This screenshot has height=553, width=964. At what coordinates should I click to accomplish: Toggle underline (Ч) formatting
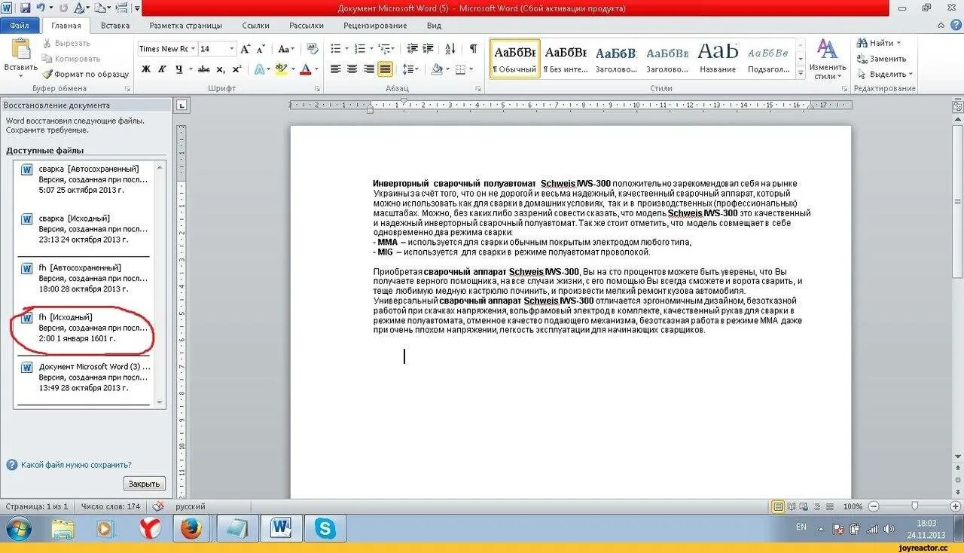[179, 69]
